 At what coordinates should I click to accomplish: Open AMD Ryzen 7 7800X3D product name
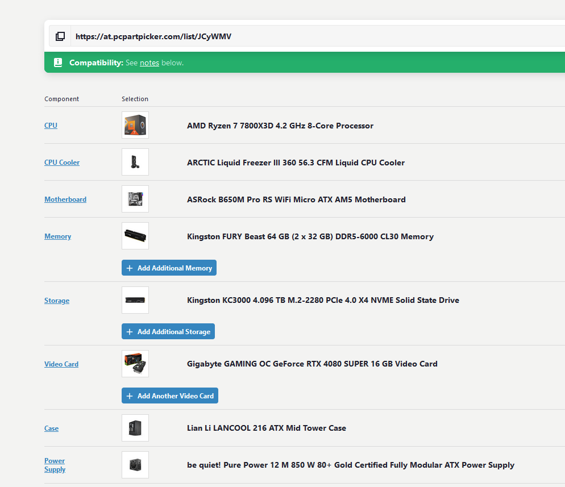pyautogui.click(x=280, y=126)
